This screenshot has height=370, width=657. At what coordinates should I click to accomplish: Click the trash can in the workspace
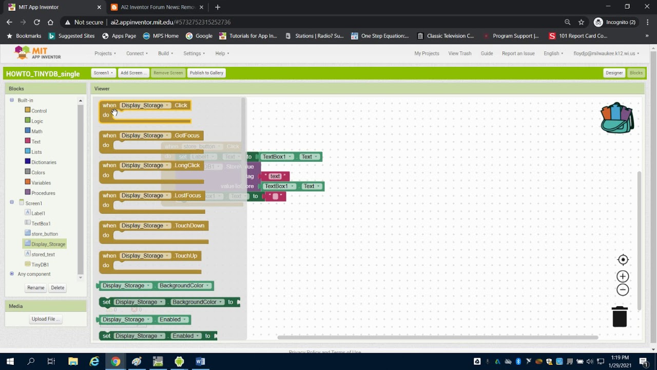point(620,316)
